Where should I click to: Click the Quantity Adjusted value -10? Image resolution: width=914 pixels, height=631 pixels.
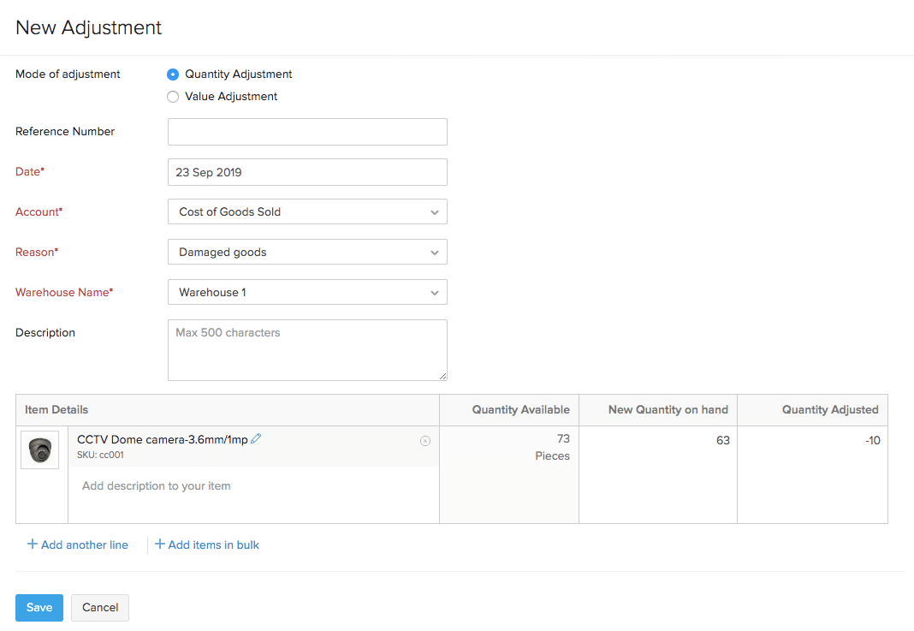(874, 438)
